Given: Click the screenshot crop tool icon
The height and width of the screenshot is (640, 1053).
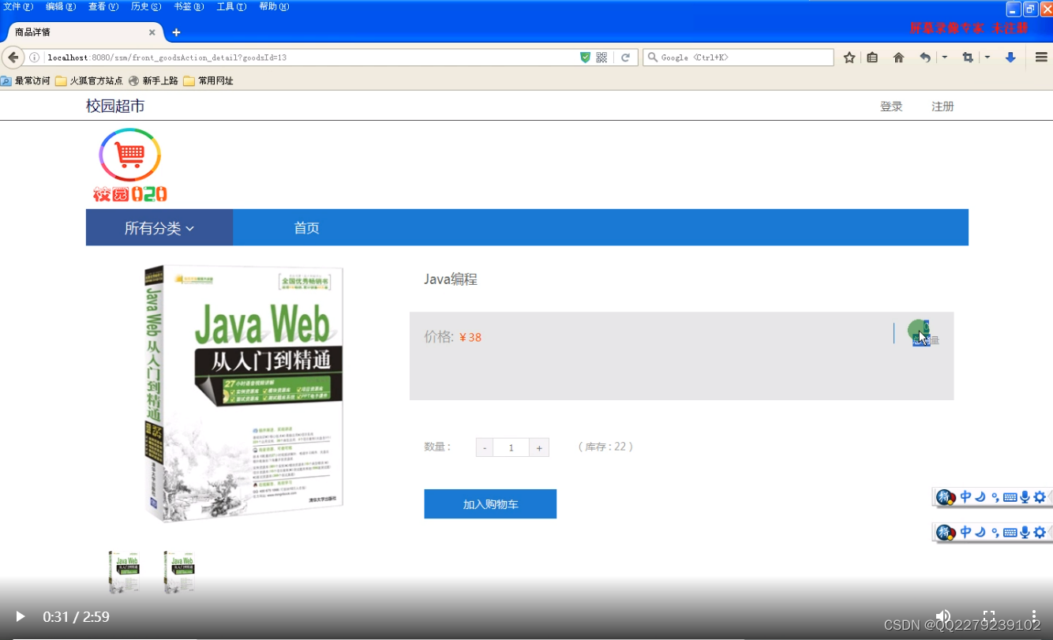Looking at the screenshot, I should coord(968,57).
